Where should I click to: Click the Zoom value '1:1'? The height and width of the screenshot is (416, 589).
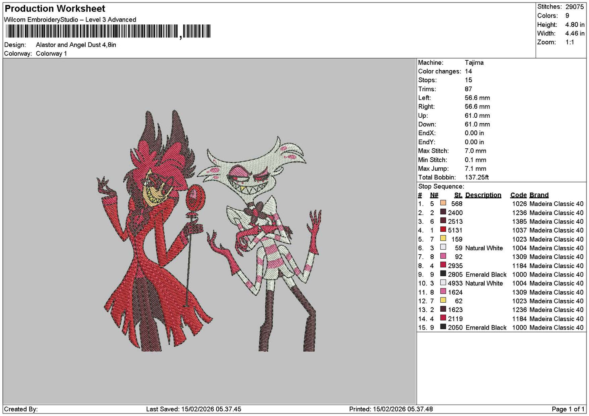coord(570,42)
